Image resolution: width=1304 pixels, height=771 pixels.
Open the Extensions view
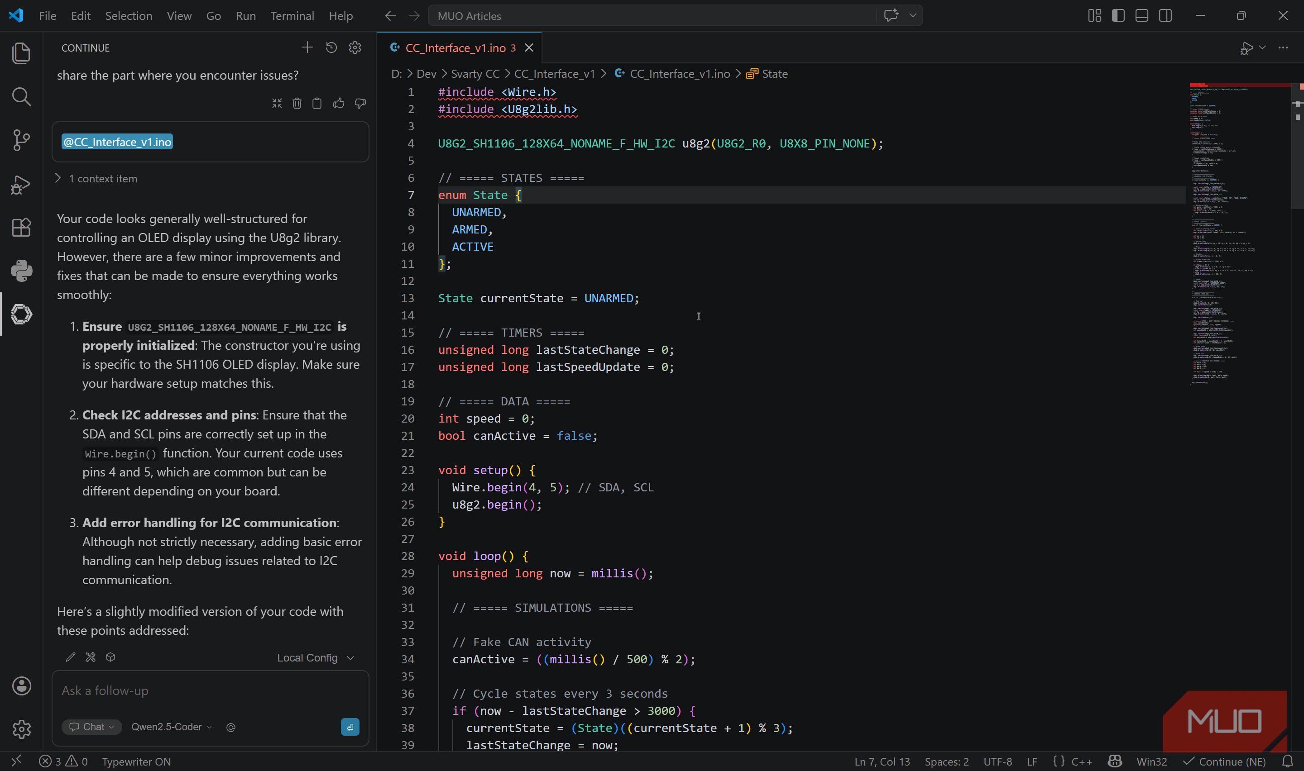[x=21, y=227]
